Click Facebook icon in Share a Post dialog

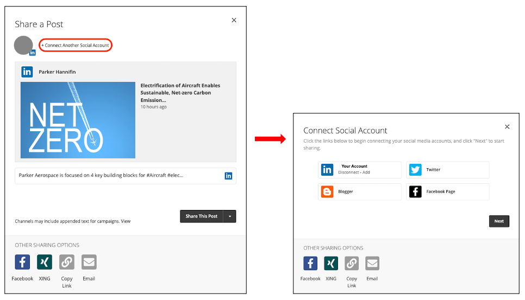pyautogui.click(x=22, y=262)
